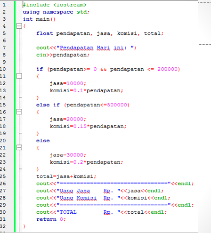Click the 'cin>>pendapatan;' line

pos(63,55)
